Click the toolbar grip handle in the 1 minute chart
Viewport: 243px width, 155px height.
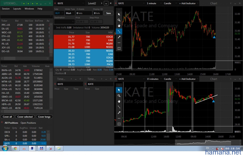pos(119,10)
